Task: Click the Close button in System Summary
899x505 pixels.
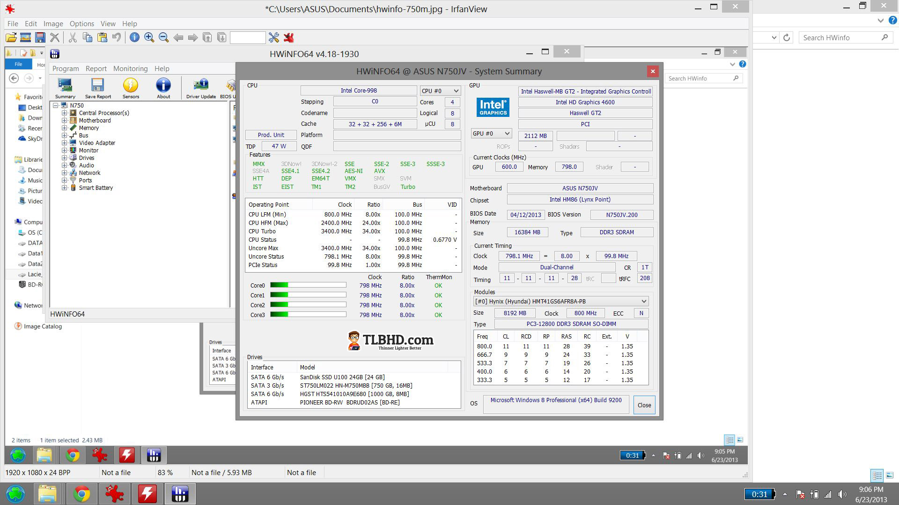Action: point(644,405)
